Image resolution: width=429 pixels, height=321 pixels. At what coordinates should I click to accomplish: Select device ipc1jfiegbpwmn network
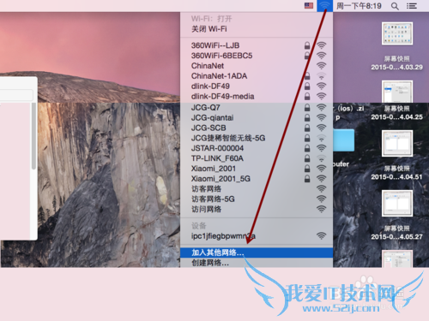tap(257, 236)
